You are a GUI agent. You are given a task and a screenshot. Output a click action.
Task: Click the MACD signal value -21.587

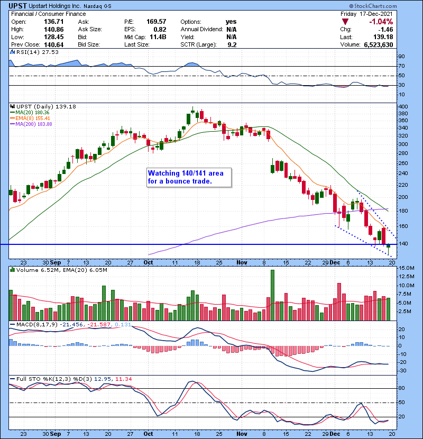99,325
